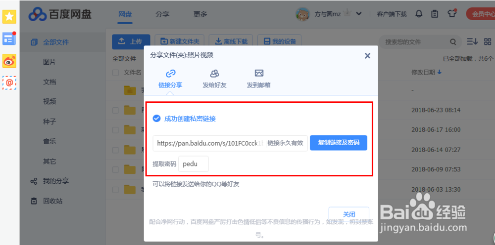The width and height of the screenshot is (495, 245).
Task: Click the date 2018-06-23 08:14
Action: [x=436, y=110]
